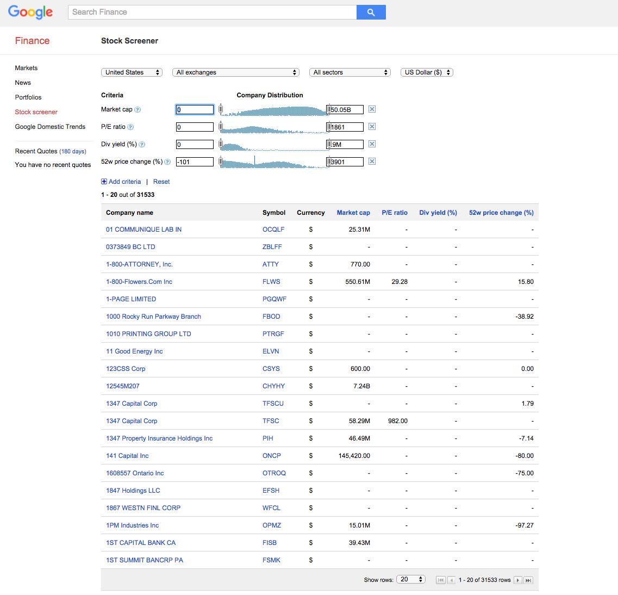This screenshot has width=618, height=595.
Task: Click 52w price change slider left handle
Action: pyautogui.click(x=221, y=162)
